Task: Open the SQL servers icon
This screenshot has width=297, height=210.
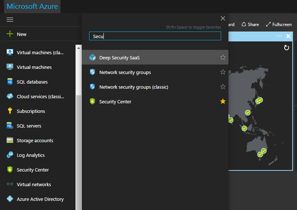Action: (10, 126)
